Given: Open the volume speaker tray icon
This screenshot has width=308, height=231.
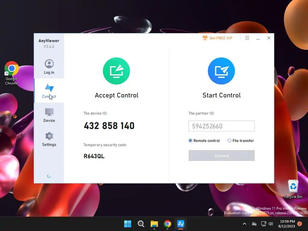Looking at the screenshot, I should coord(271,224).
